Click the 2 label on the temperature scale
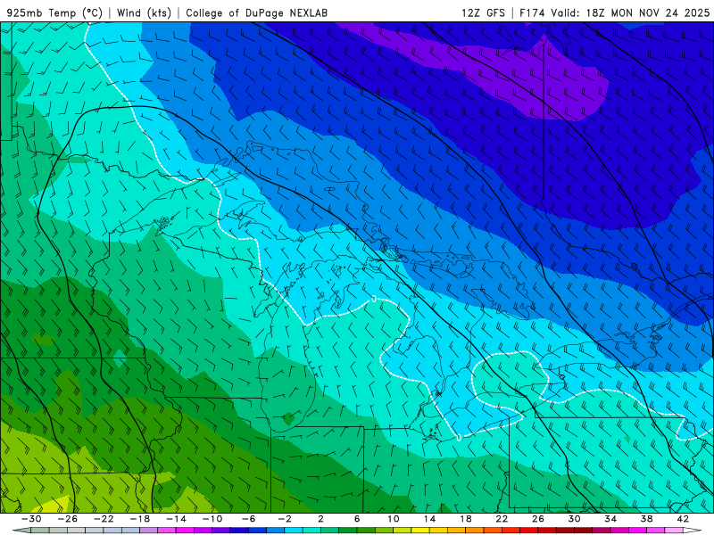Screen dimensions: 714x535 point(320,519)
